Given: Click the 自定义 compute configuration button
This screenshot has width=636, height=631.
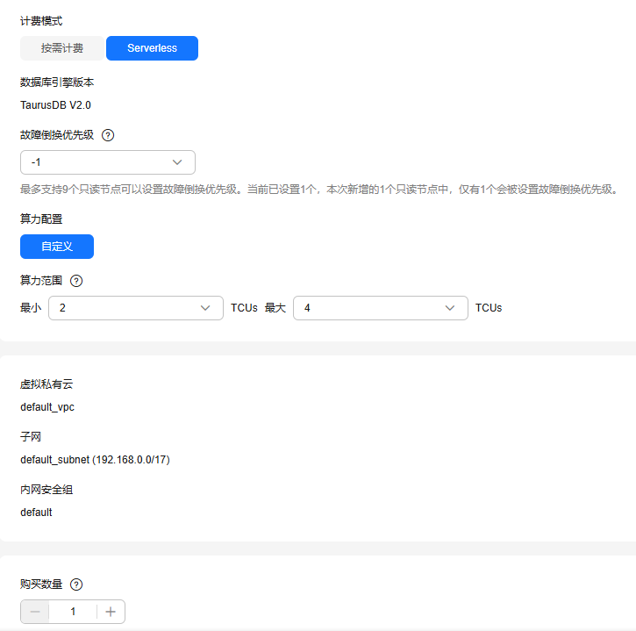Looking at the screenshot, I should (x=57, y=247).
